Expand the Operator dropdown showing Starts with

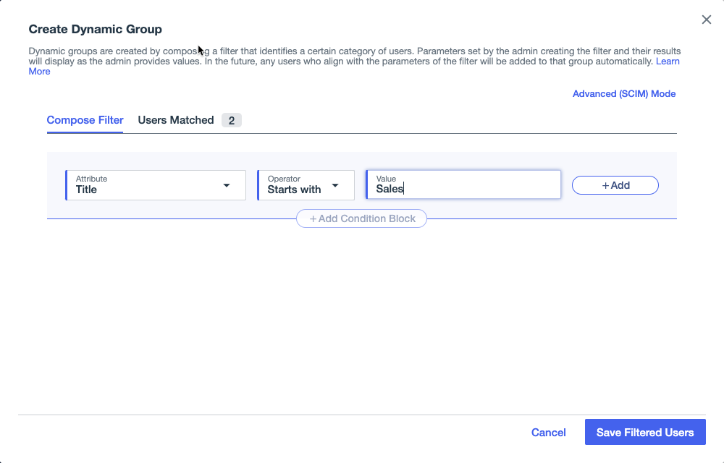click(x=306, y=185)
